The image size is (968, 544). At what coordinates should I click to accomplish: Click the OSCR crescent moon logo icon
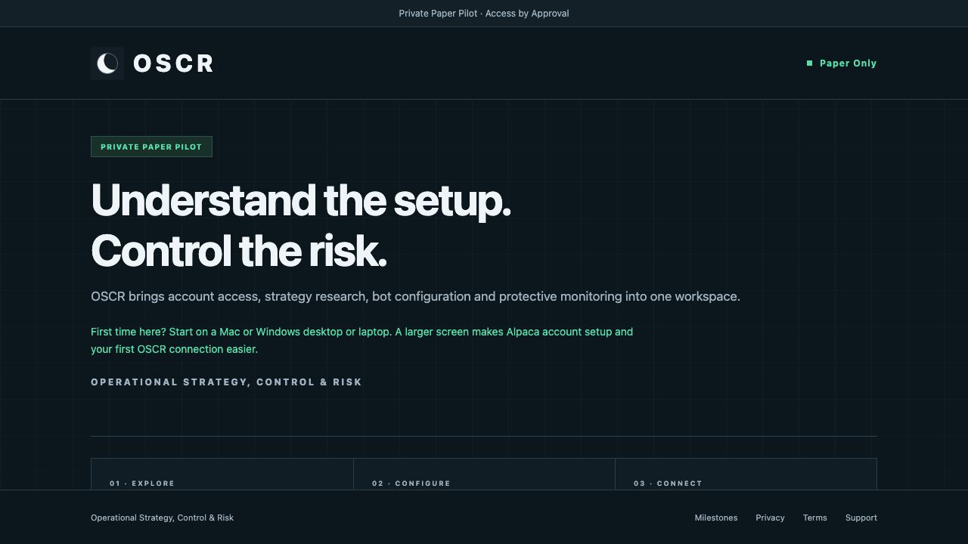(x=107, y=63)
